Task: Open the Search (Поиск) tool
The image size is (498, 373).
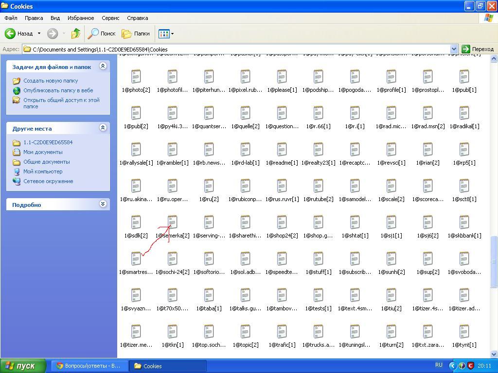Action: click(102, 34)
